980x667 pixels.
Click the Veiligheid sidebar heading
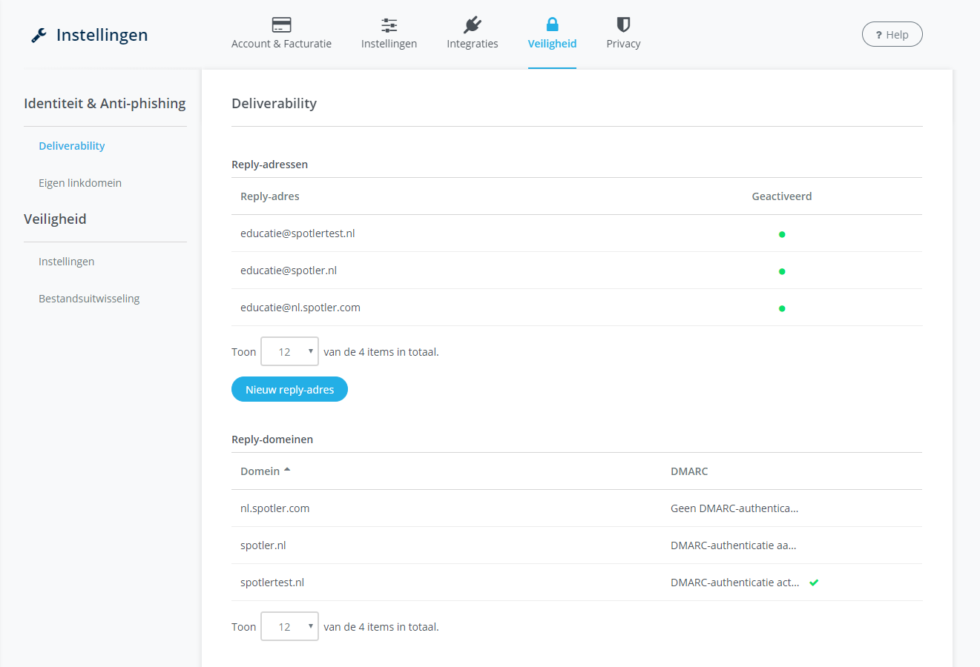(55, 219)
